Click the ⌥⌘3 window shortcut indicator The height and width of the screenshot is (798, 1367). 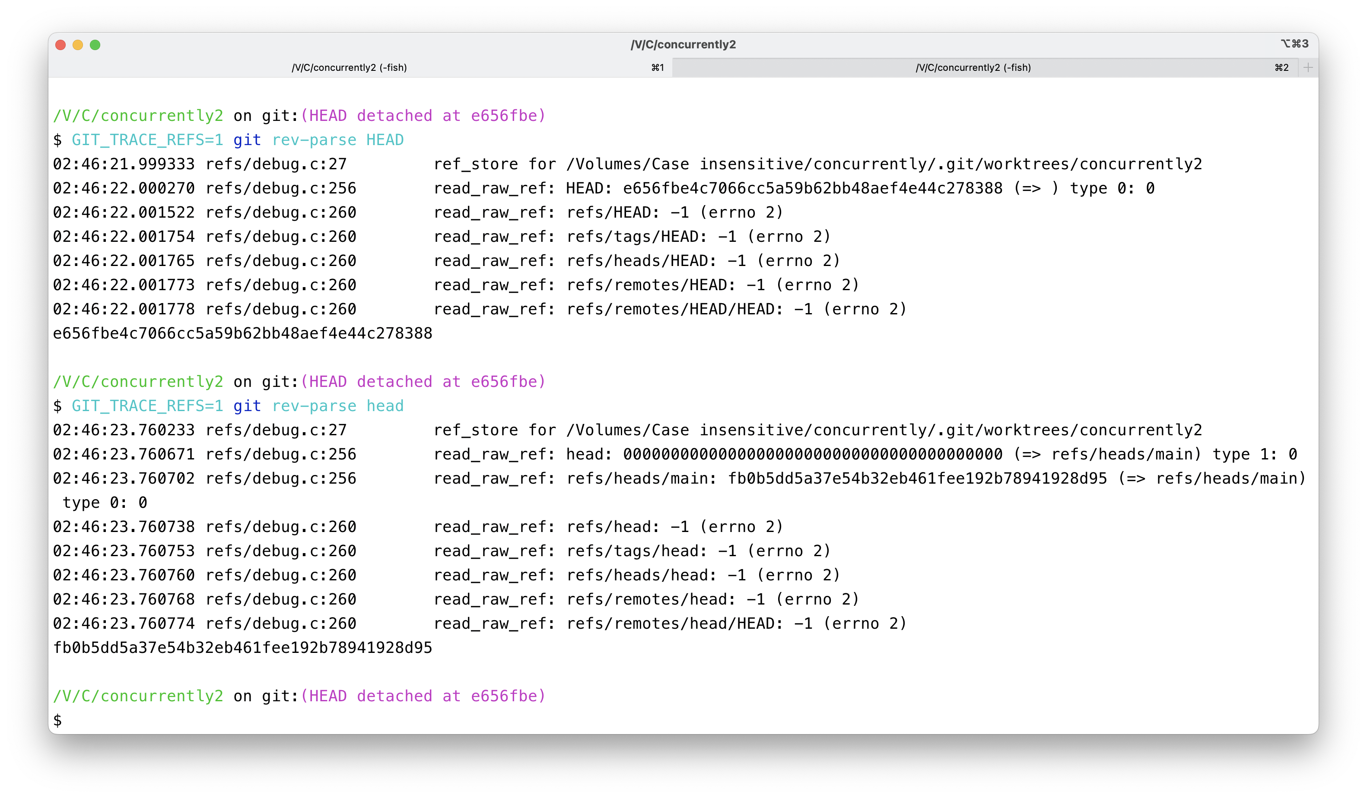(x=1294, y=43)
